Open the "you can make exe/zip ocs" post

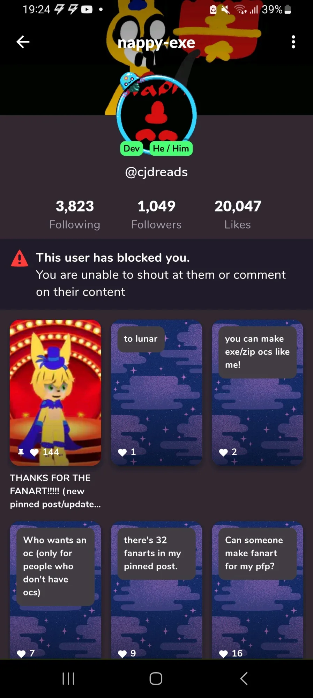[258, 393]
